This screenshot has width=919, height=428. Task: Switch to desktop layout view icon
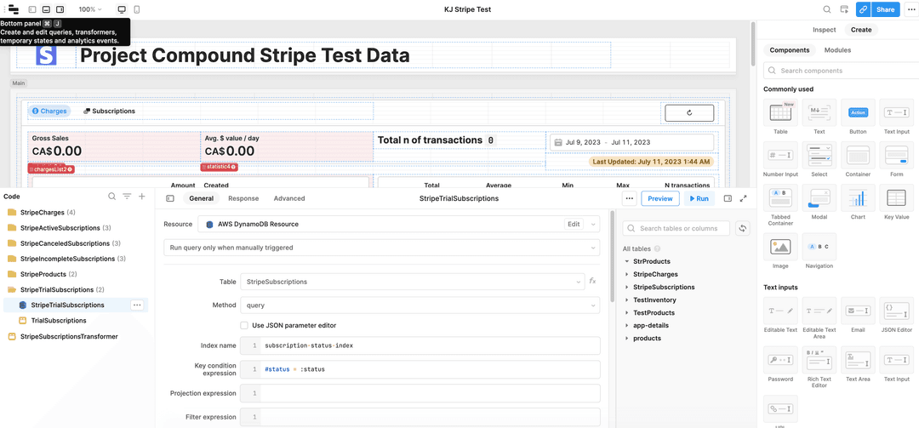click(122, 9)
